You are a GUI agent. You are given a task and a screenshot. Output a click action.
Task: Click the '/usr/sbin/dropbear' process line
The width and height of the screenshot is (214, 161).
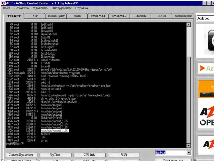[76, 86]
